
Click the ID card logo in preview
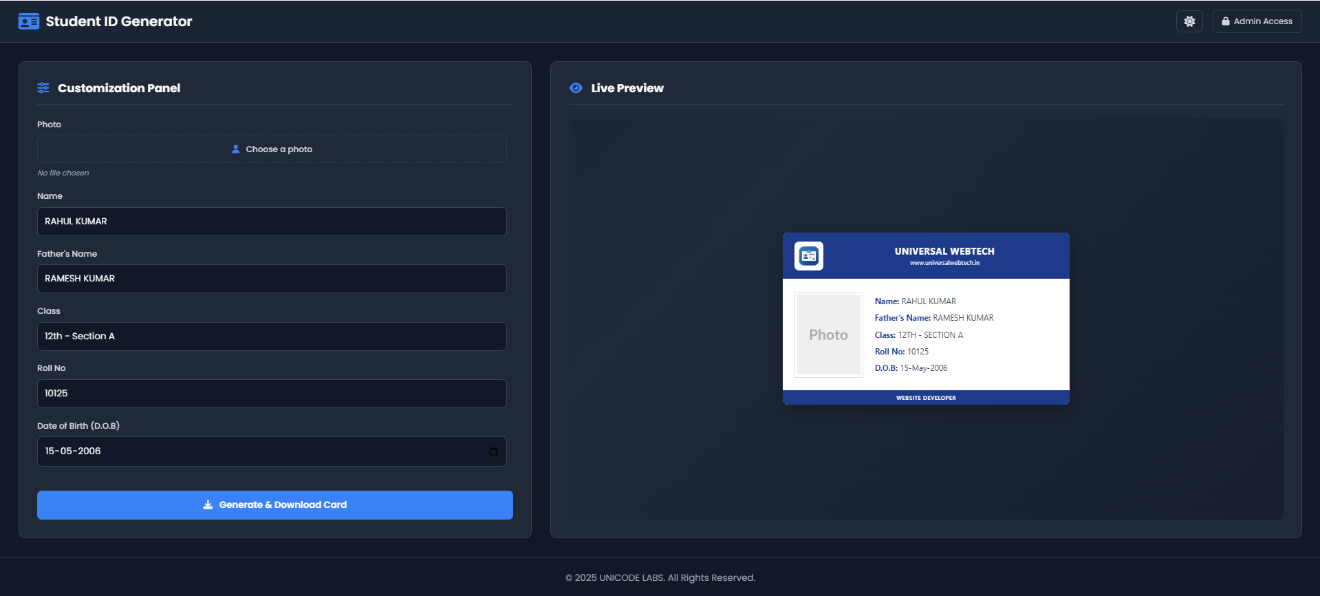808,256
